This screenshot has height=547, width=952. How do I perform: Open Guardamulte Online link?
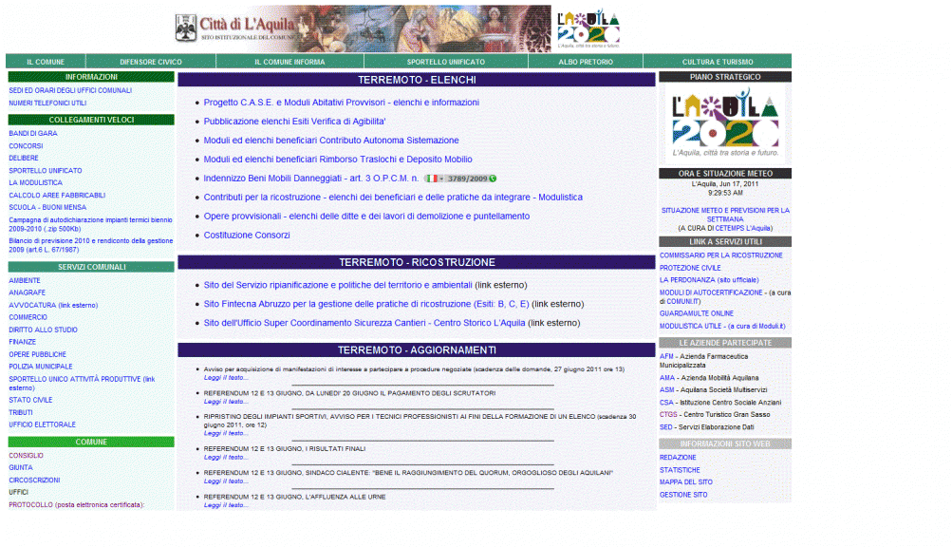(x=697, y=313)
